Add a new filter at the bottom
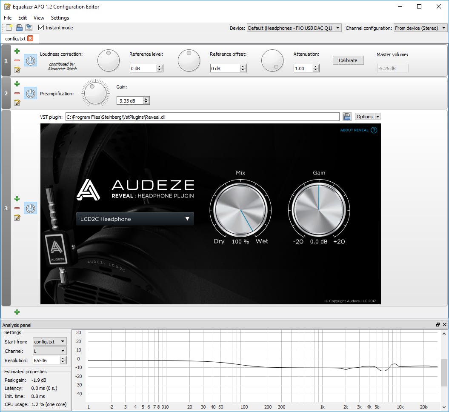The height and width of the screenshot is (412, 449). (x=17, y=312)
